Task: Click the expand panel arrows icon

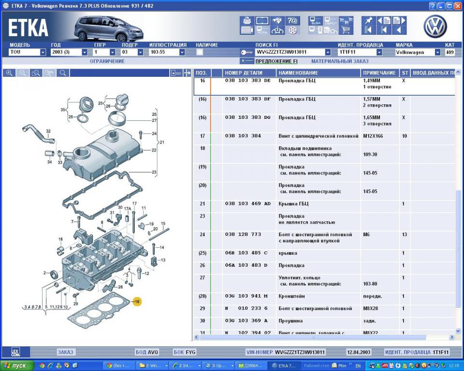Action: (187, 73)
